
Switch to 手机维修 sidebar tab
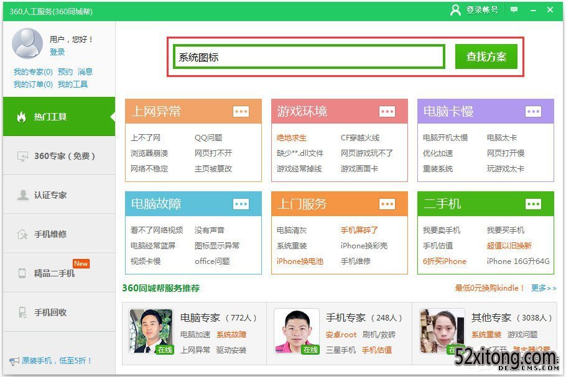tap(59, 234)
